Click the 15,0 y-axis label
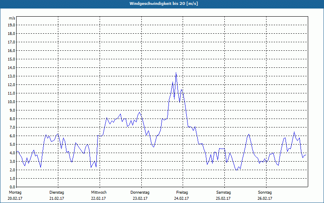The width and height of the screenshot is (324, 203). (11, 59)
